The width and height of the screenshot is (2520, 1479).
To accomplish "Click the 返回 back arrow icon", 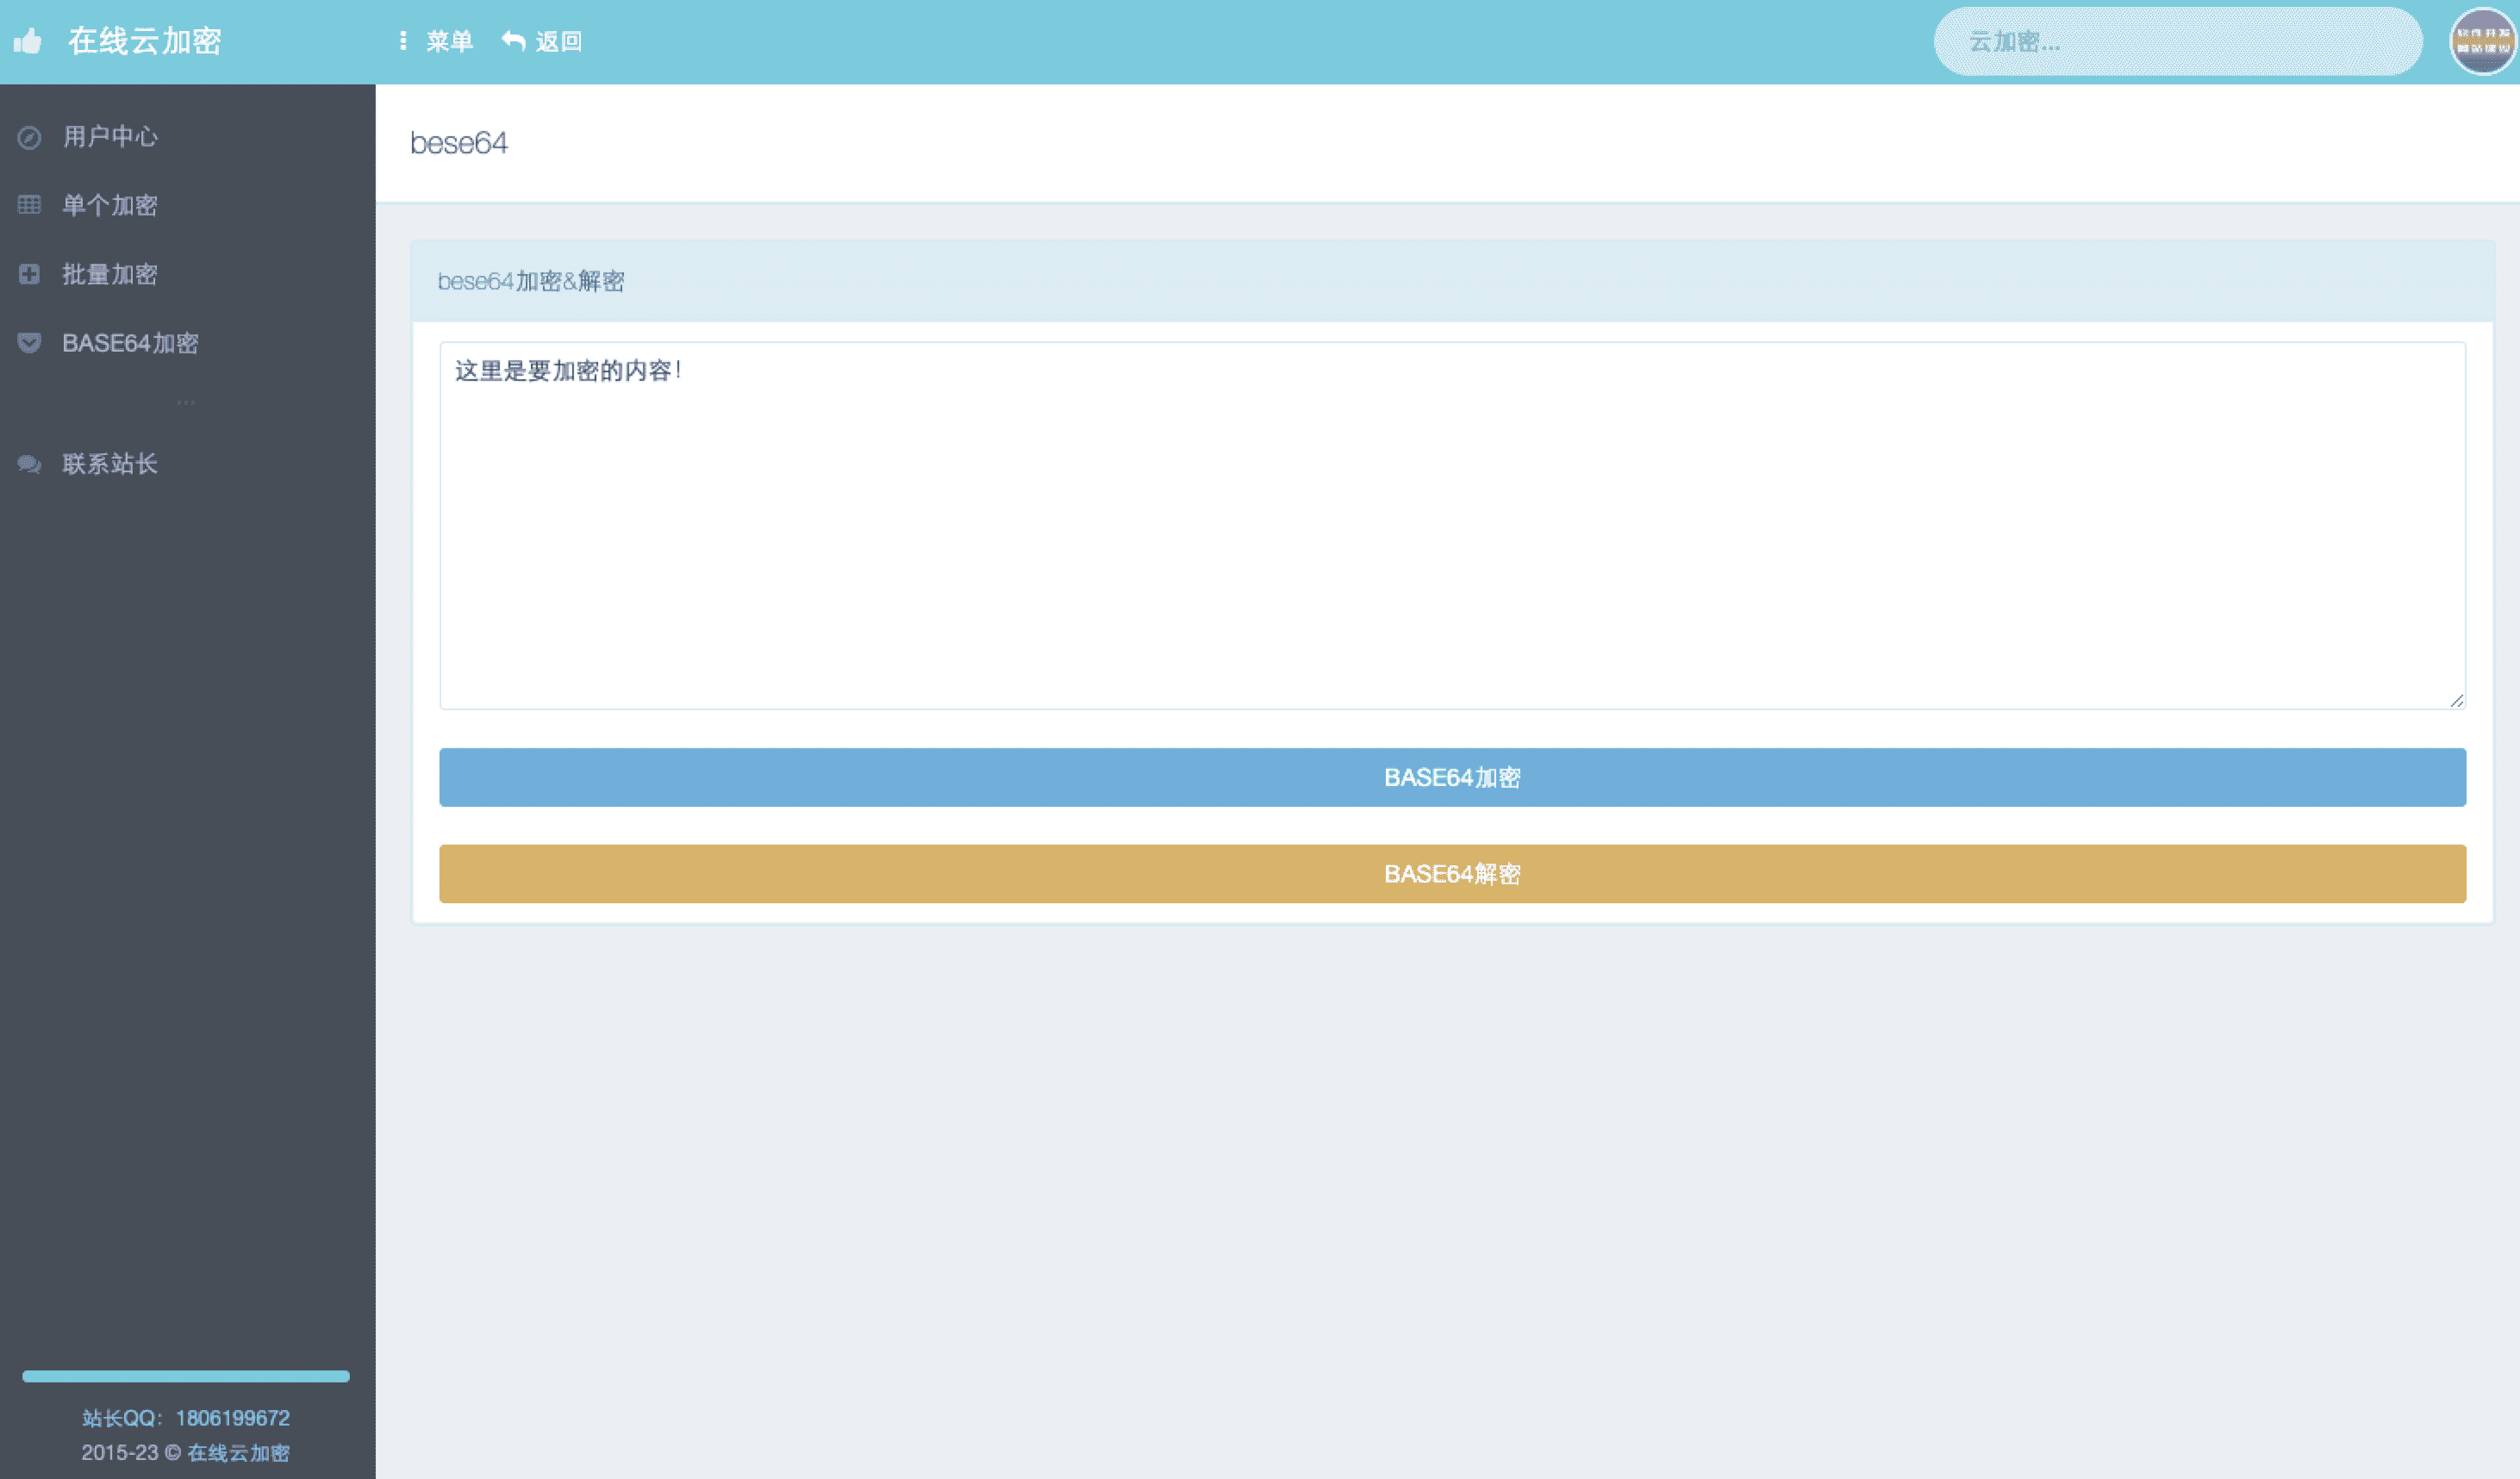I will tap(513, 41).
